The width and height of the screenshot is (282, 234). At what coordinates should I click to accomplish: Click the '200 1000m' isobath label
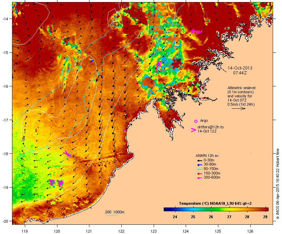click(x=115, y=212)
